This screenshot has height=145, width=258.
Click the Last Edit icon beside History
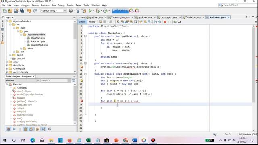(100, 22)
